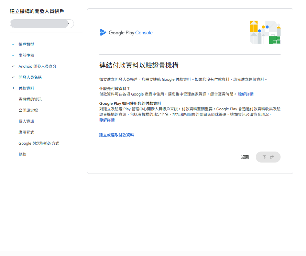306x256 pixels.
Task: Select the 開發人員名稱 step
Action: pyautogui.click(x=30, y=77)
